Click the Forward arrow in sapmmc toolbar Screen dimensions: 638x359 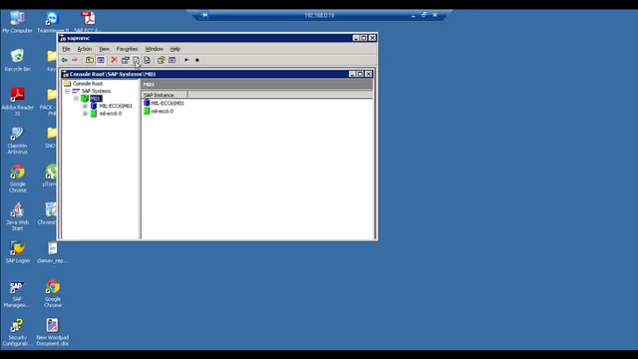pos(75,60)
